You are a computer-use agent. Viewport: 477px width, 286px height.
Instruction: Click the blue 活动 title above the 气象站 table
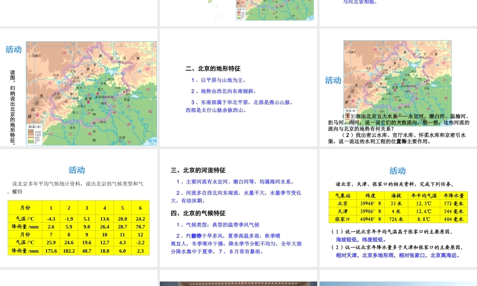click(397, 171)
